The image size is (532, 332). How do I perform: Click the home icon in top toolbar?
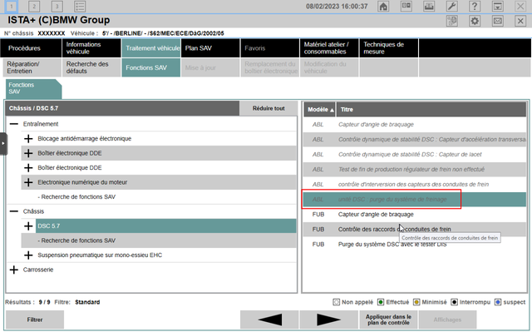point(383,6)
